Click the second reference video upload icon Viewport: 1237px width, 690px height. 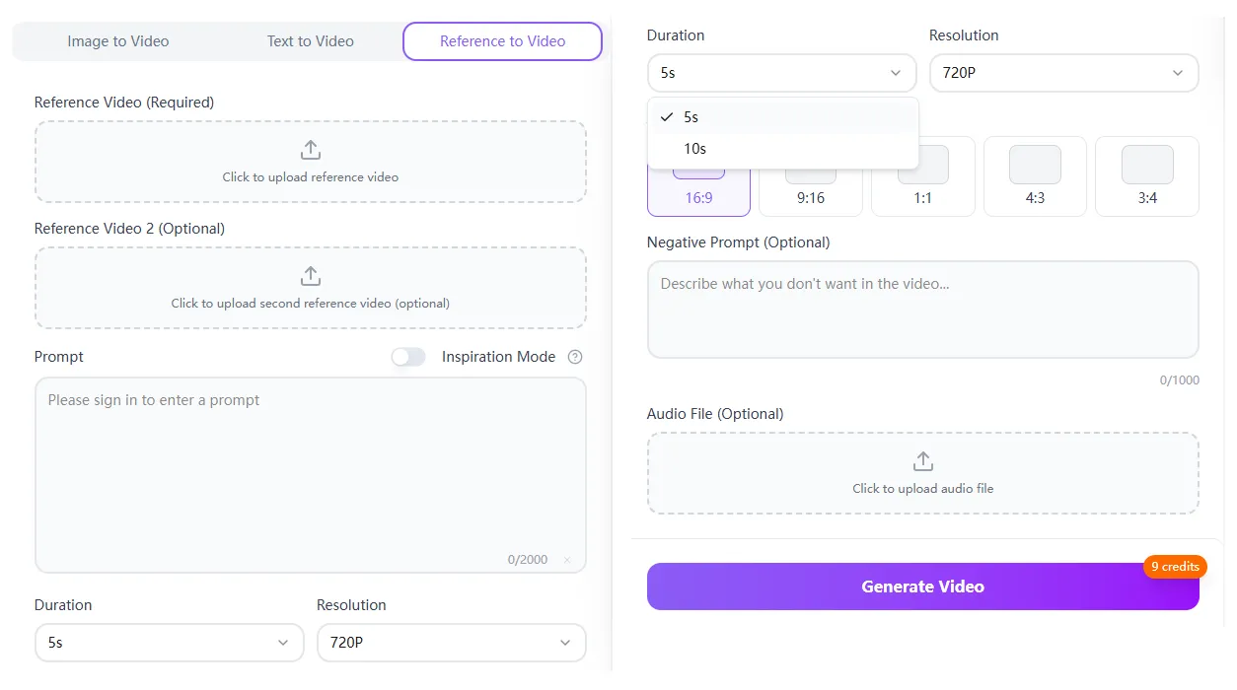point(311,276)
